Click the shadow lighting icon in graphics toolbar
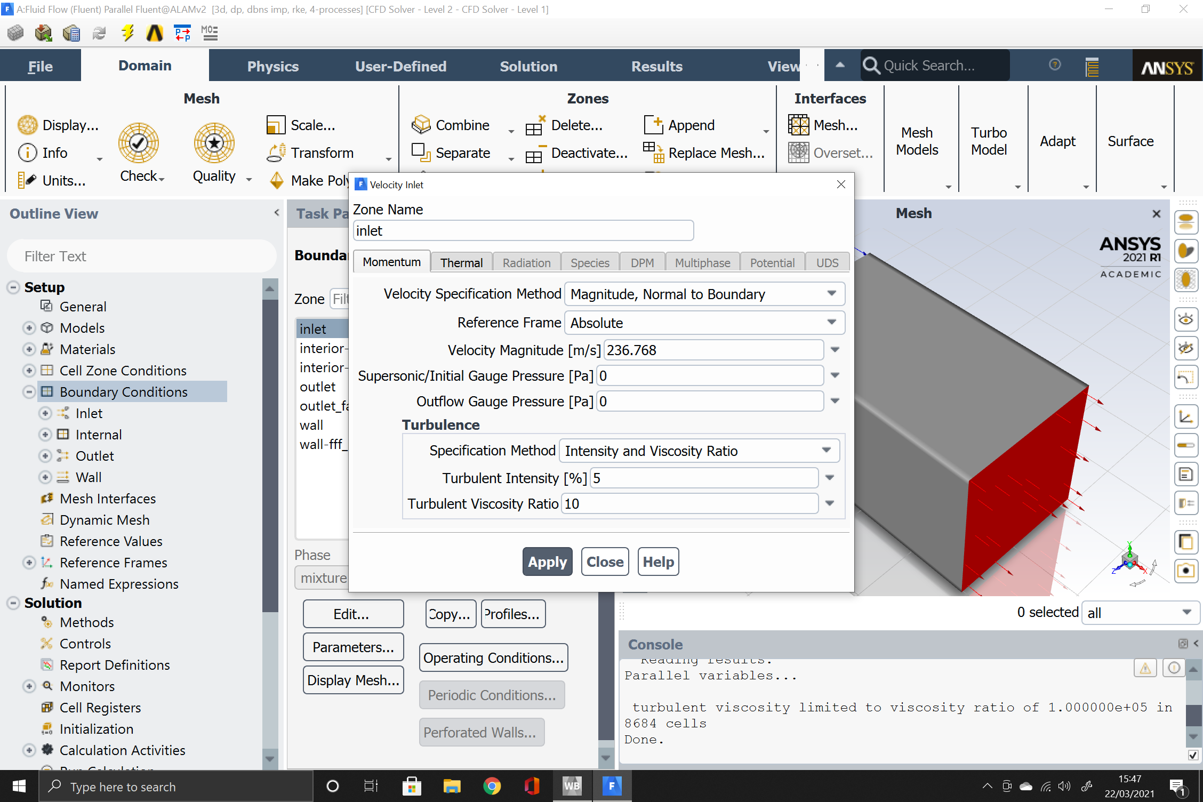The image size is (1203, 802). tap(1186, 251)
